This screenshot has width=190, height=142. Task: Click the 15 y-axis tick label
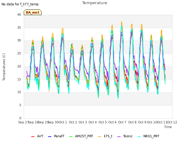19,79
